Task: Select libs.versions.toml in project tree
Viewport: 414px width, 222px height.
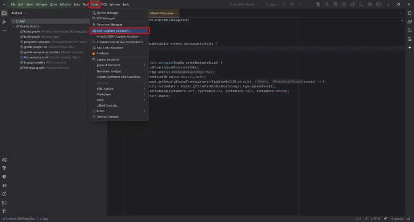Action: point(50,57)
